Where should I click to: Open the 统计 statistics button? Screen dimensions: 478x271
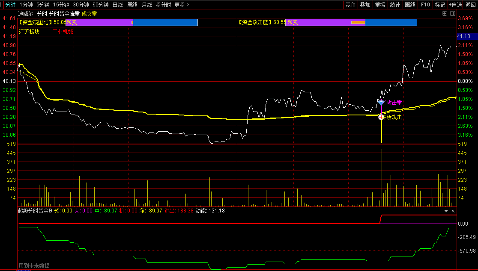click(395, 5)
